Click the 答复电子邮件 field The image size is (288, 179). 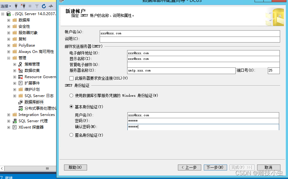[x=203, y=65]
